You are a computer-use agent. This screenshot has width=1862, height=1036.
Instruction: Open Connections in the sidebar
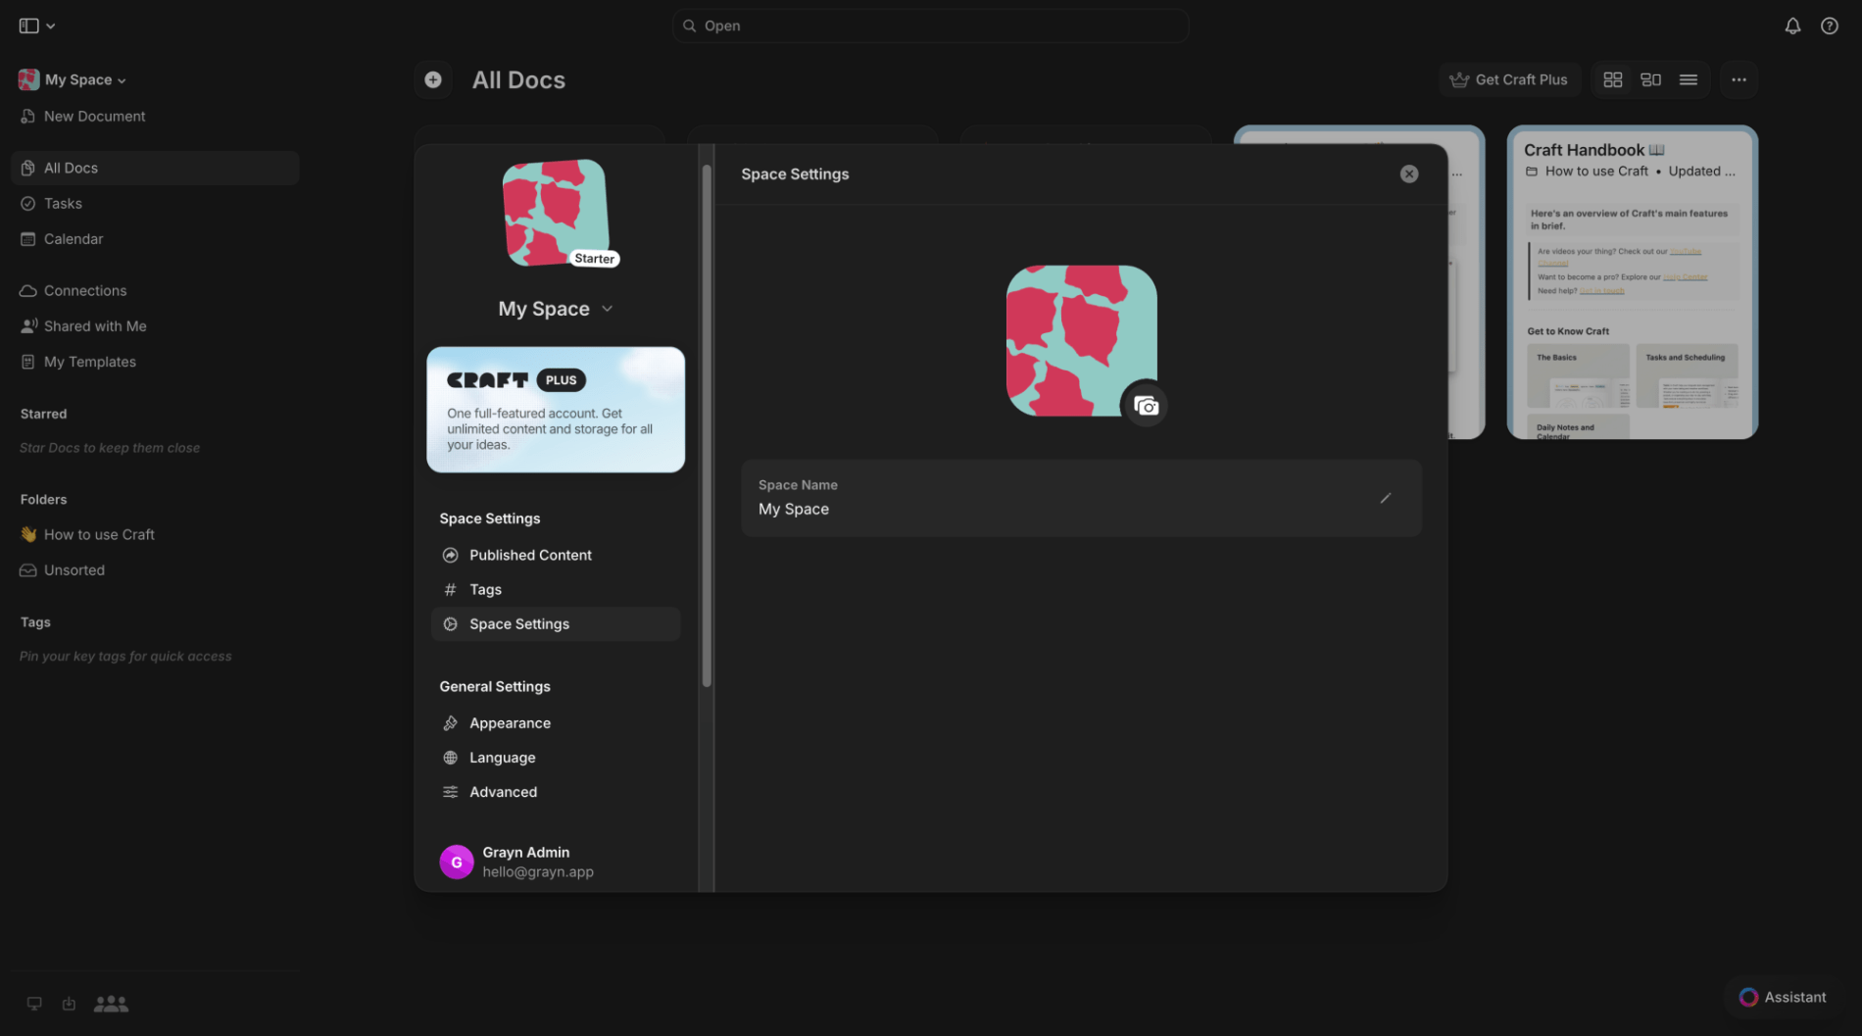coord(155,290)
